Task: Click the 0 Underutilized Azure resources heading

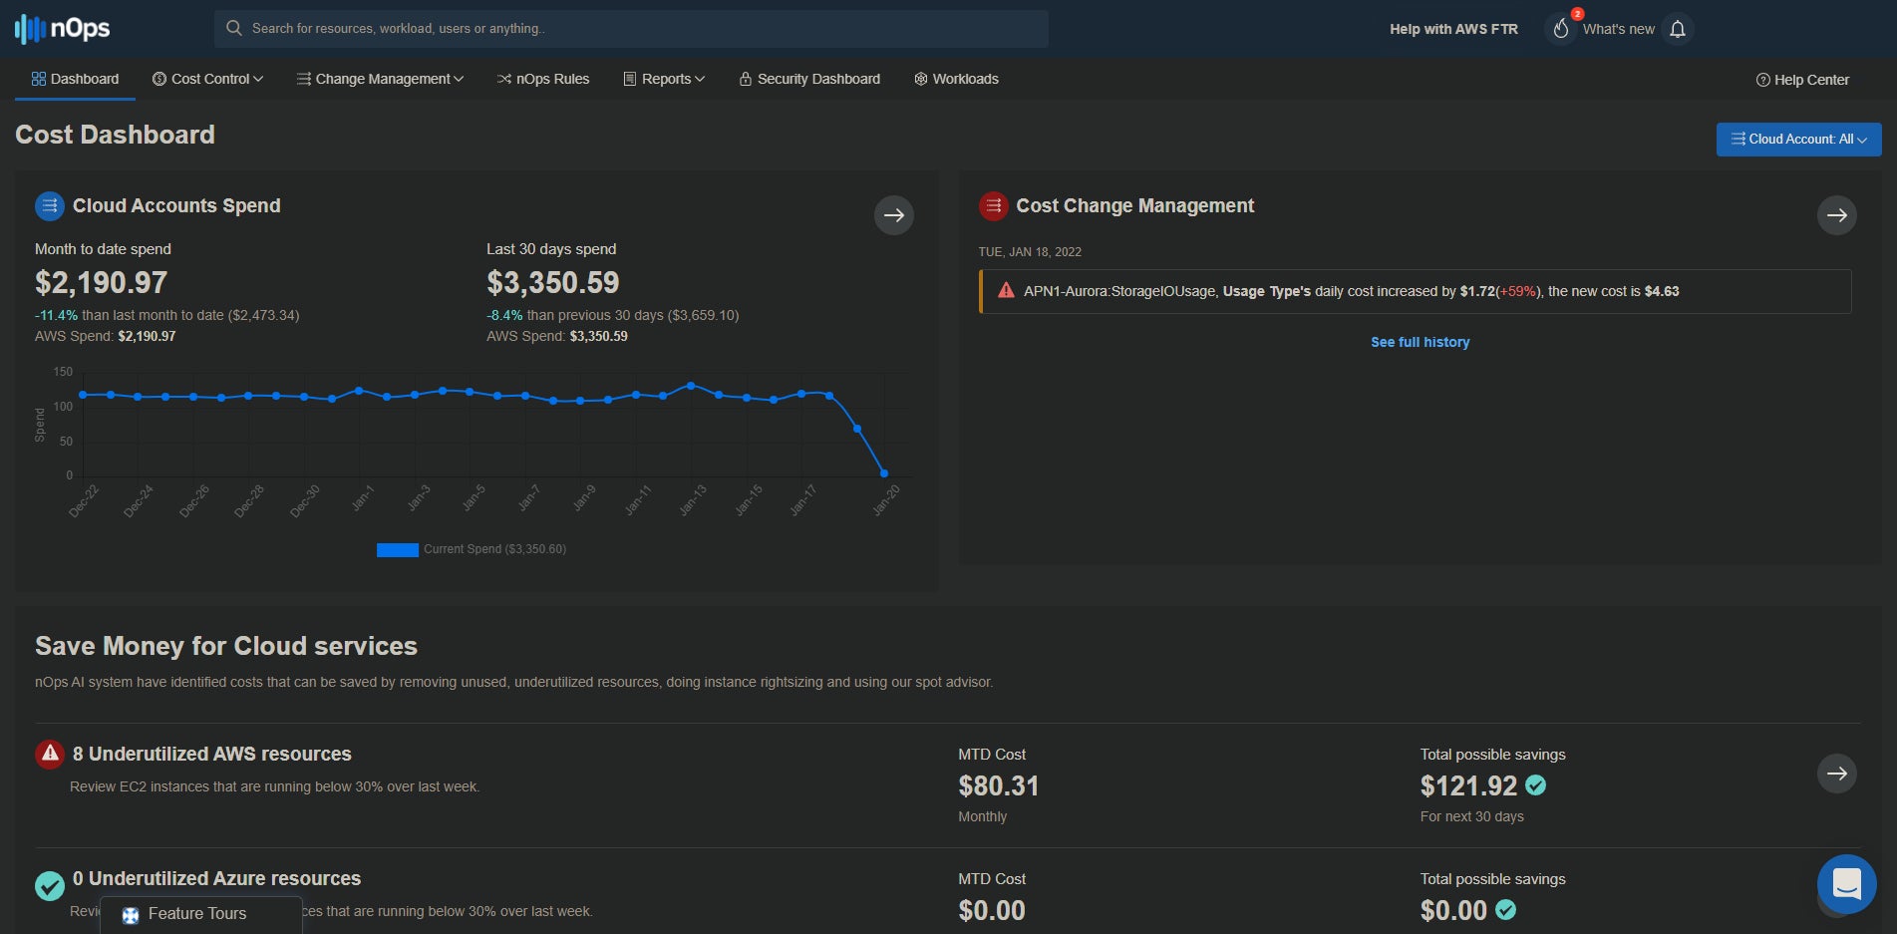Action: (x=217, y=879)
